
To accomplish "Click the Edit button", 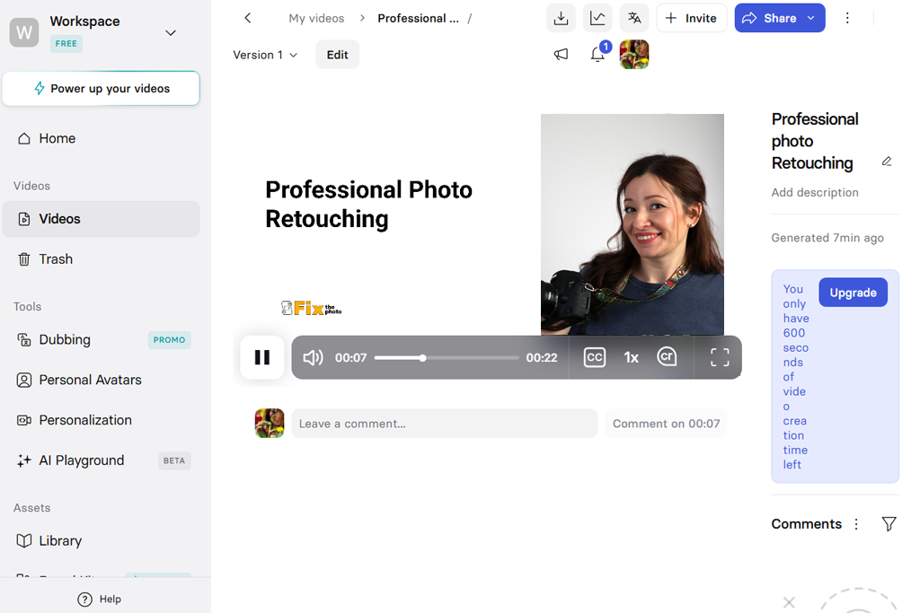I will tap(338, 55).
